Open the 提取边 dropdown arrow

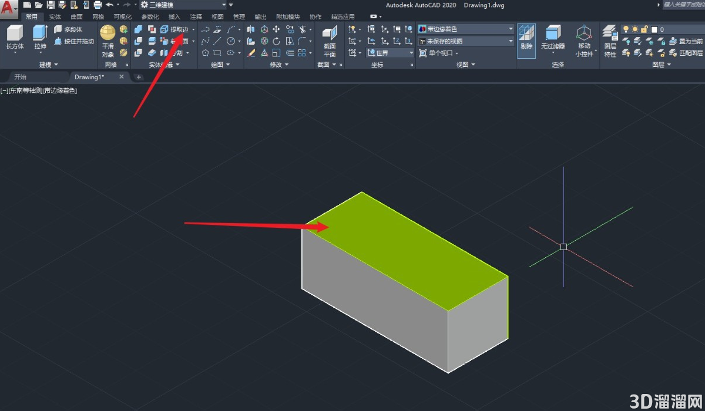click(193, 29)
